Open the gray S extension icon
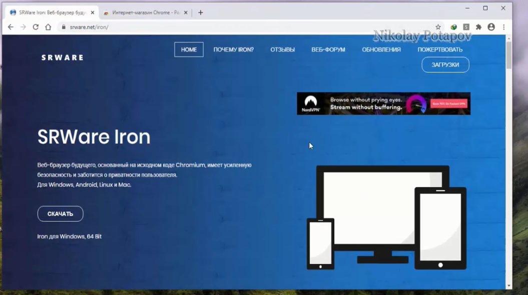 (x=466, y=27)
